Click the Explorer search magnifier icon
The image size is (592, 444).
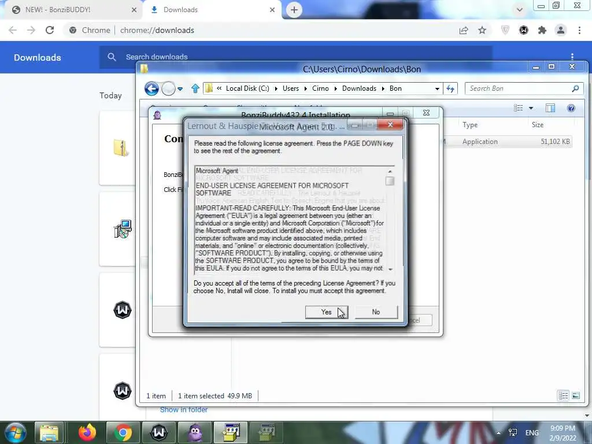point(575,88)
